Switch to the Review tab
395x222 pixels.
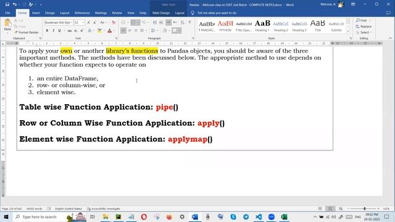tap(117, 13)
